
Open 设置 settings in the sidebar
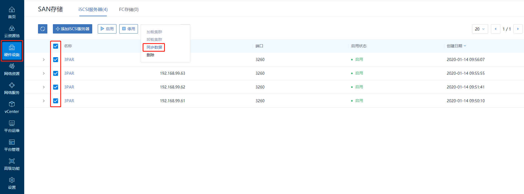click(x=12, y=184)
